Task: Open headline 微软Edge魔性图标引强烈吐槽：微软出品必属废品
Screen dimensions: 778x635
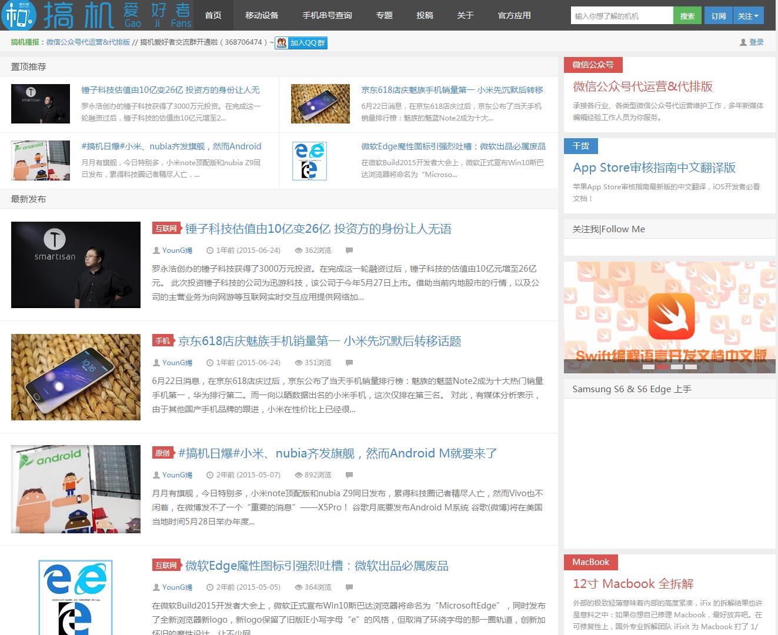Action: pyautogui.click(x=317, y=566)
